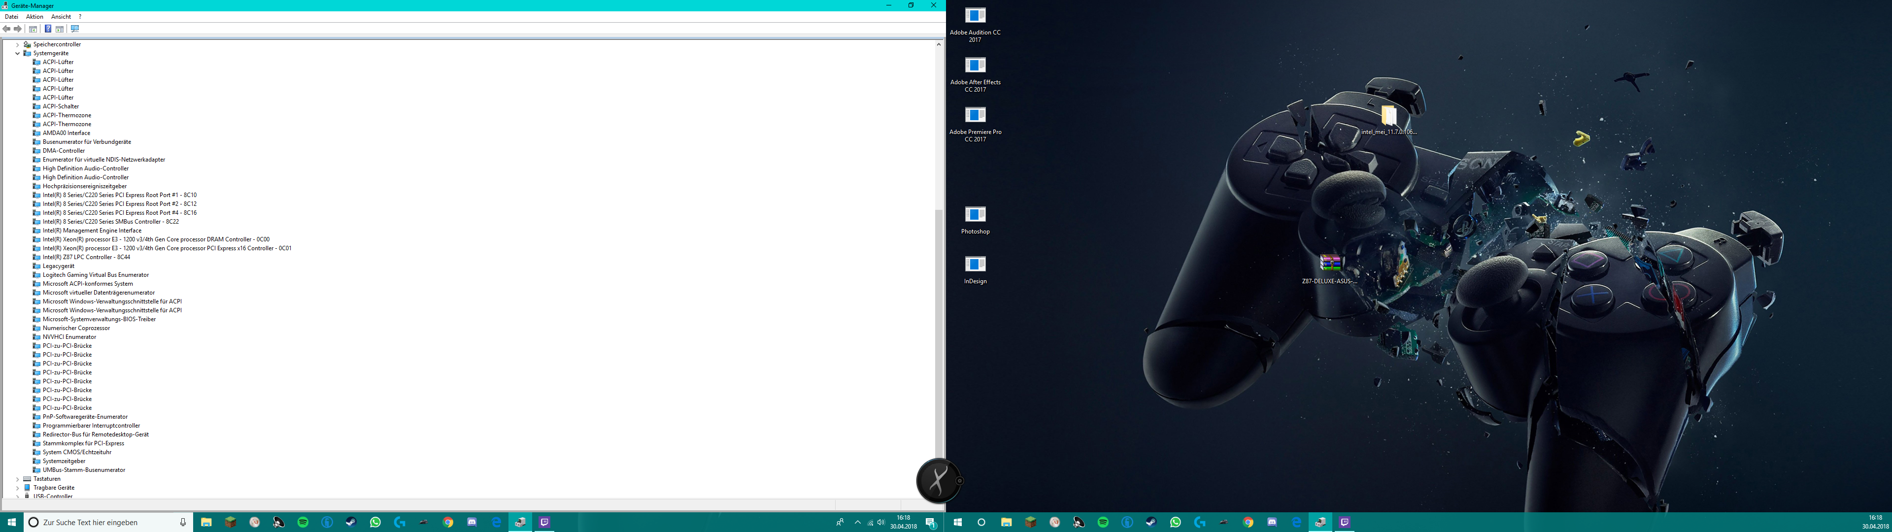Click the back arrow in the toolbar
1892x532 pixels.
6,29
